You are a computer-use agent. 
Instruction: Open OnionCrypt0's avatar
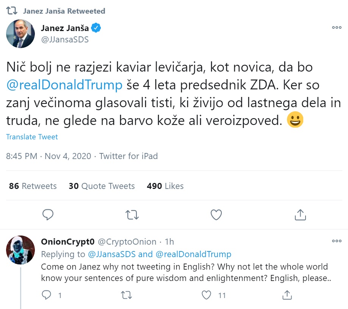coord(20,249)
